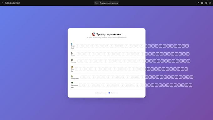Screen dimensions: 213x120
Task: Mark day 10 in the Чтение row
Action: click(x=113, y=61)
